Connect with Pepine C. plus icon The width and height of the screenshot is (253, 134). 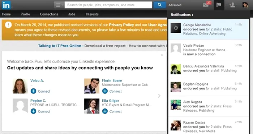point(33,111)
